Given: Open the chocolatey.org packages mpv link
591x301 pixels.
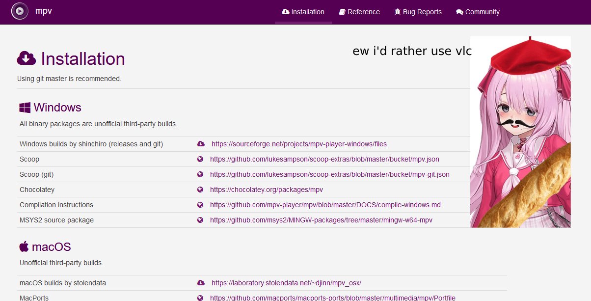Looking at the screenshot, I should tap(267, 190).
